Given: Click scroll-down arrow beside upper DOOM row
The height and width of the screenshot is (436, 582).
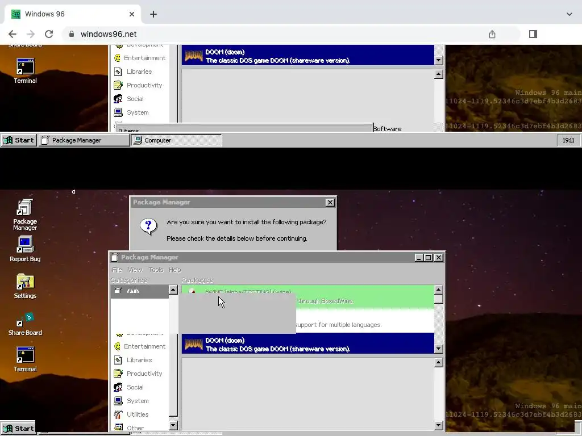Looking at the screenshot, I should (438, 60).
